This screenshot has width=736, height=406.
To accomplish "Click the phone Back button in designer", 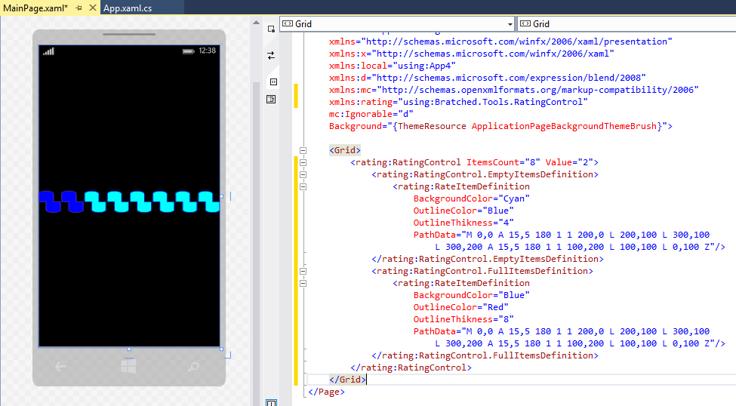I will pos(60,367).
